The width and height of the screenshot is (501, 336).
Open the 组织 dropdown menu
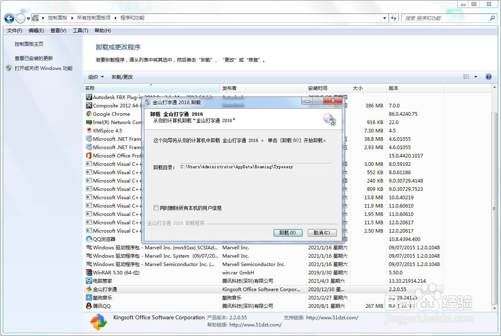96,77
